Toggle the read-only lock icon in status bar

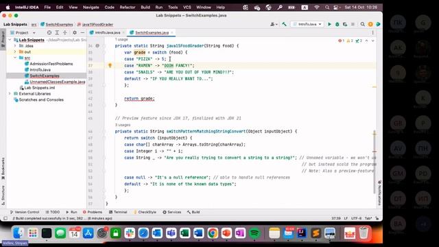(377, 218)
